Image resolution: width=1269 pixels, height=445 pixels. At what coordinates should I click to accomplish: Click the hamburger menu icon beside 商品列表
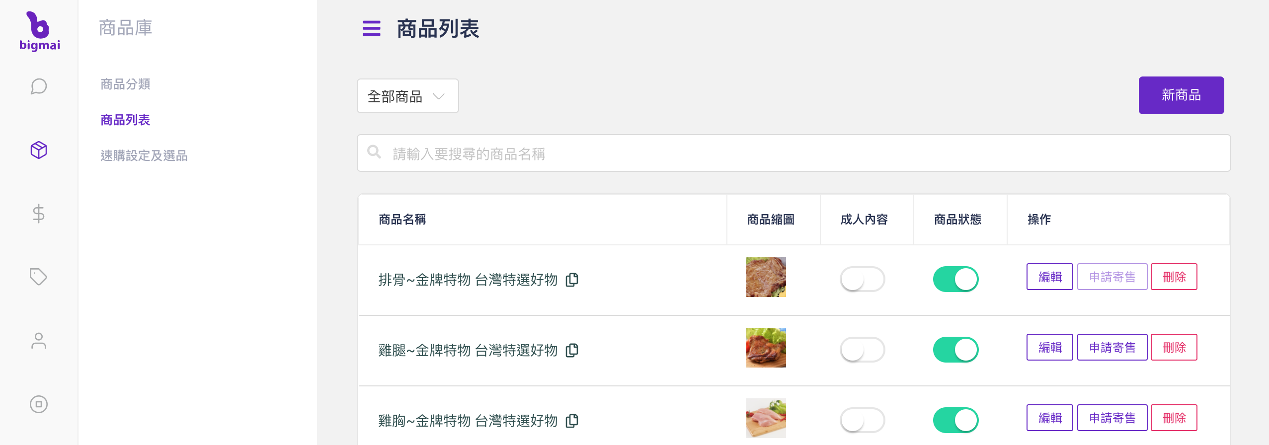[372, 28]
